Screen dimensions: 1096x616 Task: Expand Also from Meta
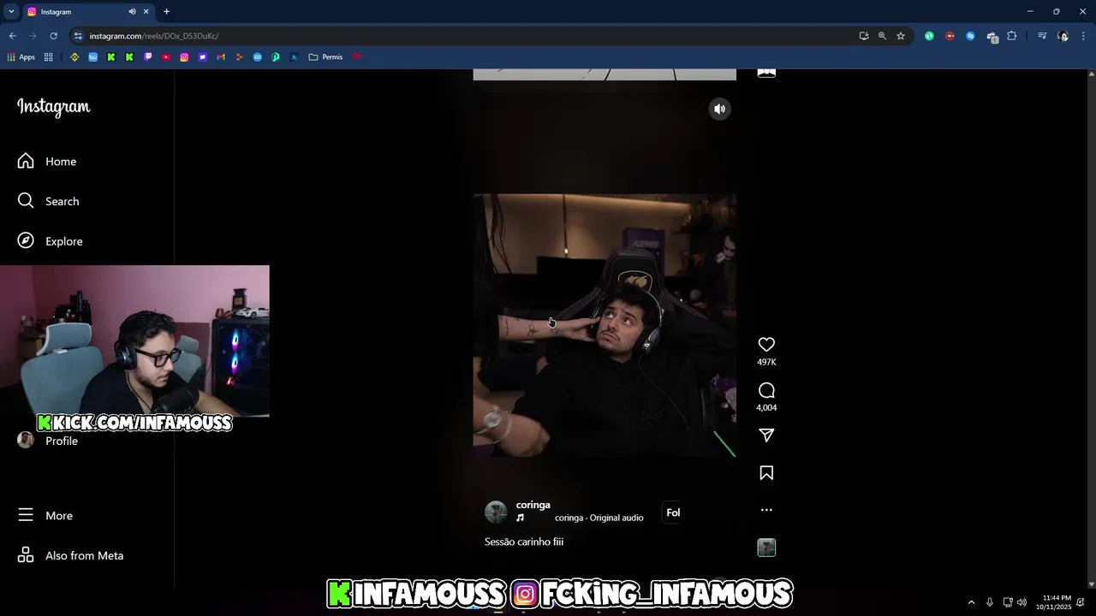(84, 555)
